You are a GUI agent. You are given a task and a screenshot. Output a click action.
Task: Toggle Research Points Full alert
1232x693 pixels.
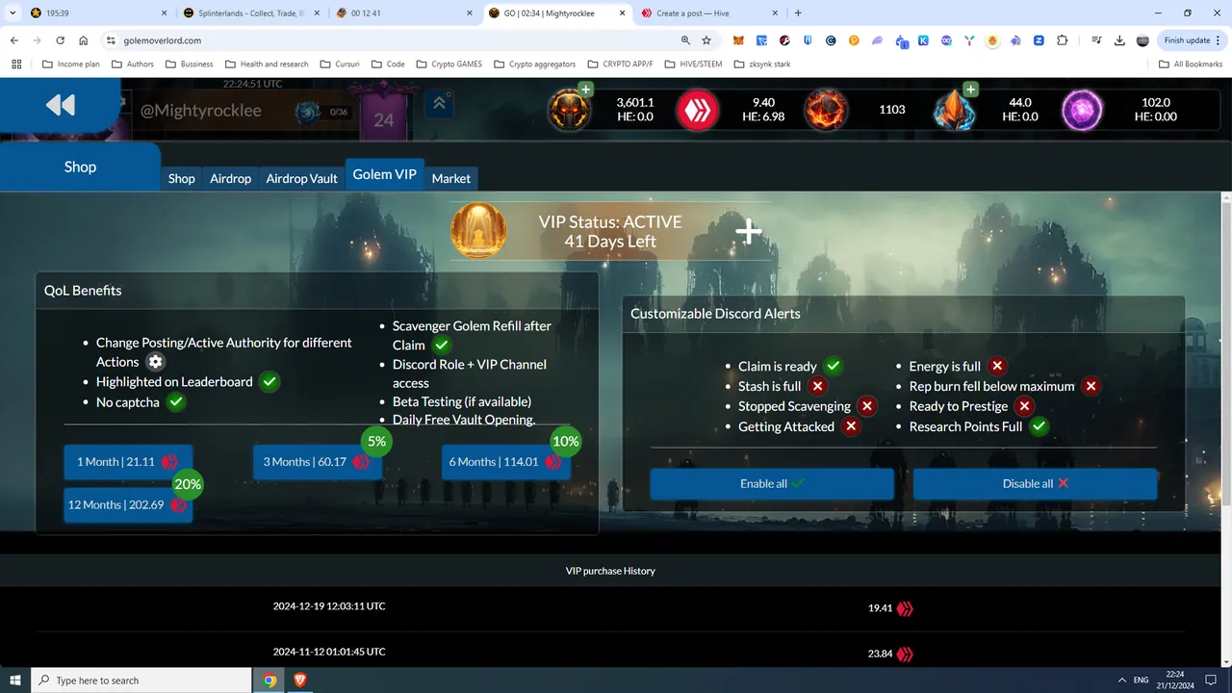click(1039, 426)
